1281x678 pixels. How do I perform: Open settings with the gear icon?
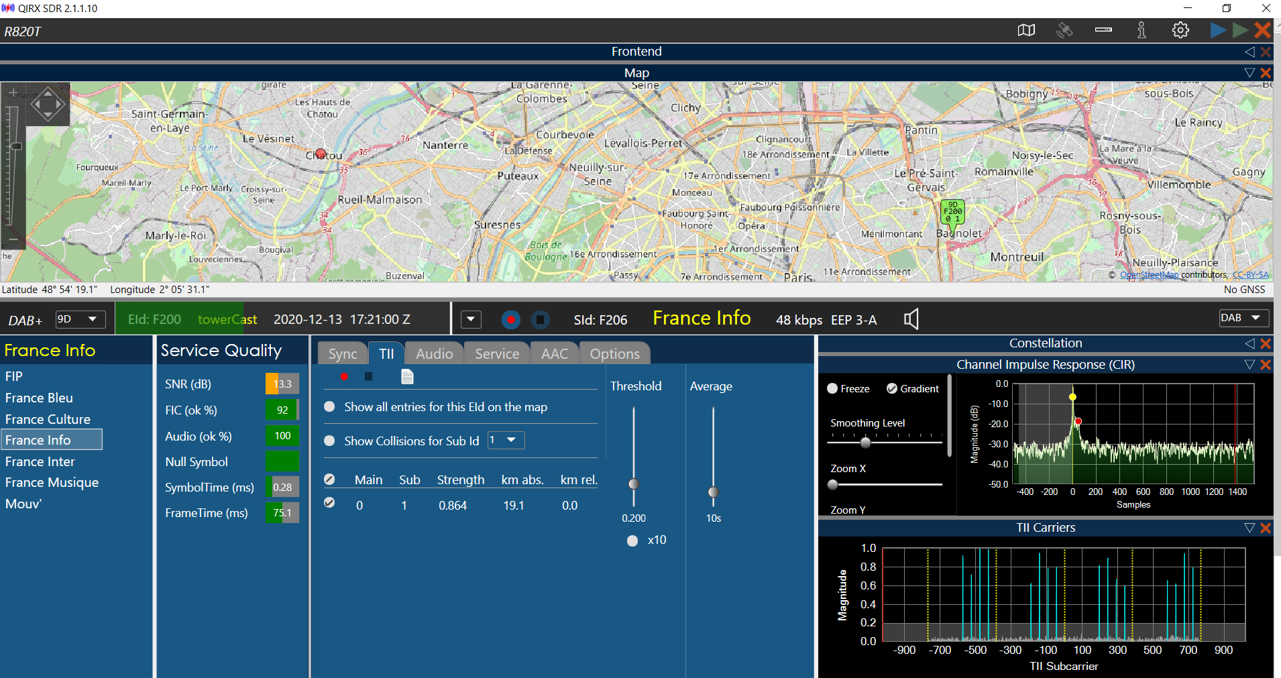point(1180,30)
